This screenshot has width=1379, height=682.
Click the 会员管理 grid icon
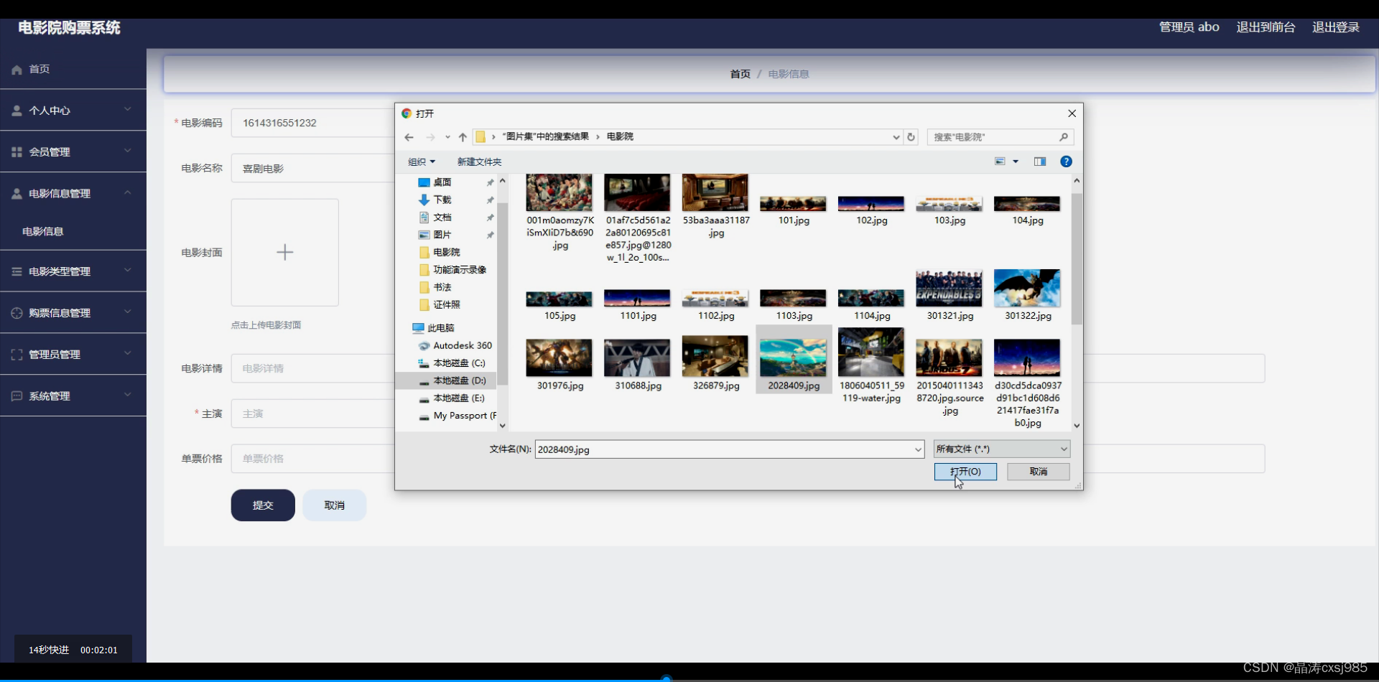coord(16,151)
